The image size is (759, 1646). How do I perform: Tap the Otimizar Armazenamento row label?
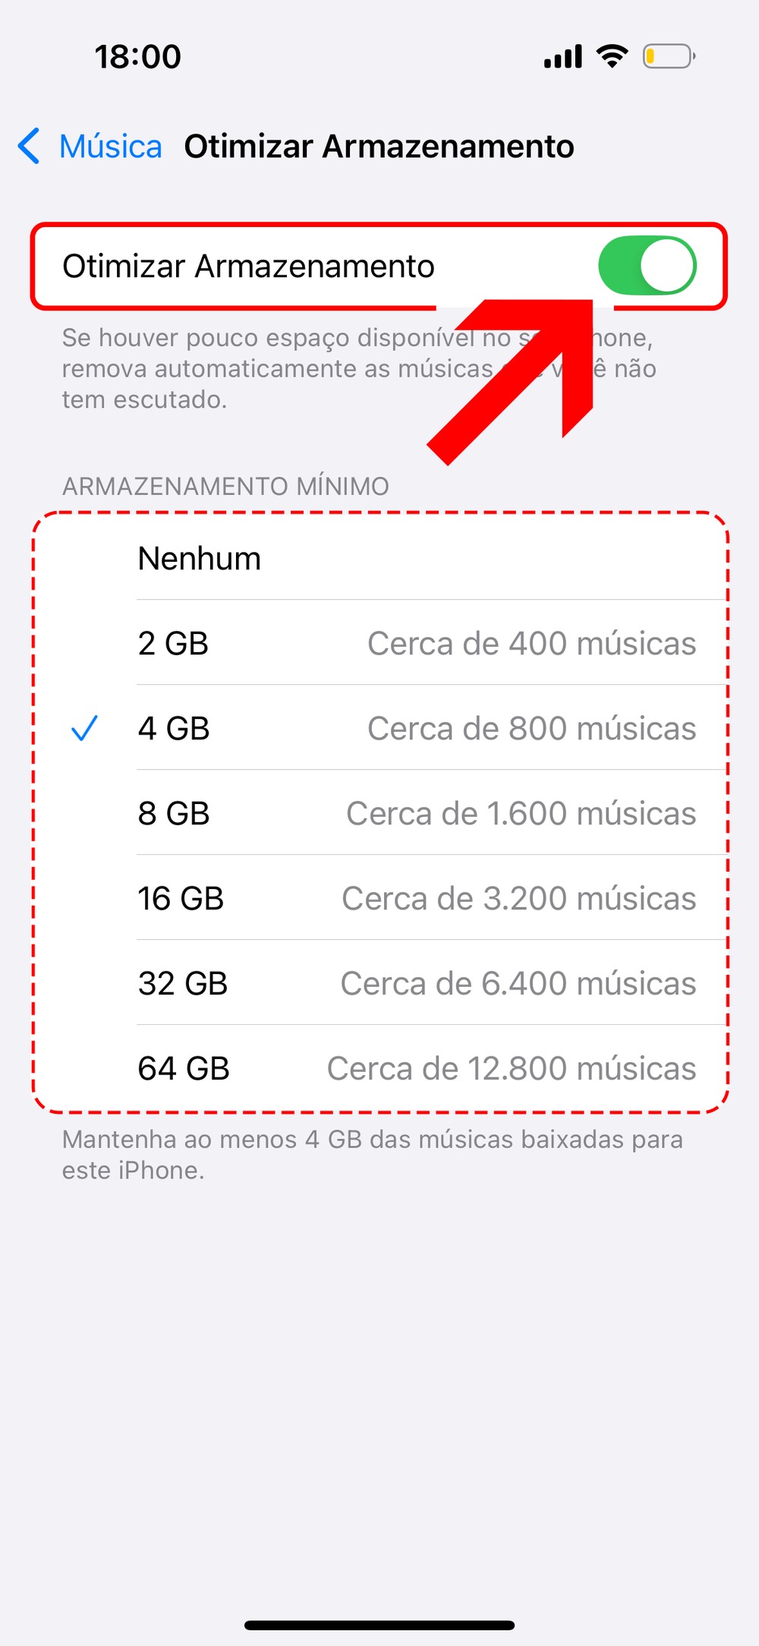coord(248,266)
